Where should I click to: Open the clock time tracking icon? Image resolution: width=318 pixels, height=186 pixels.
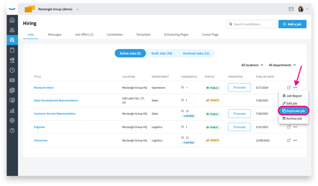coord(12,70)
